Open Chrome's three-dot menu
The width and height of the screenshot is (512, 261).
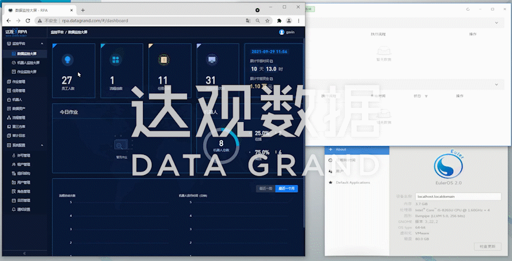click(x=298, y=21)
